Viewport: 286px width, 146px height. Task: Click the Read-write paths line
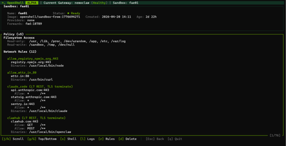tap(41, 45)
